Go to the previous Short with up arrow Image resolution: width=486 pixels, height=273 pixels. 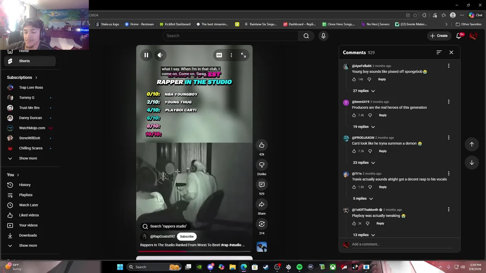pos(472,144)
